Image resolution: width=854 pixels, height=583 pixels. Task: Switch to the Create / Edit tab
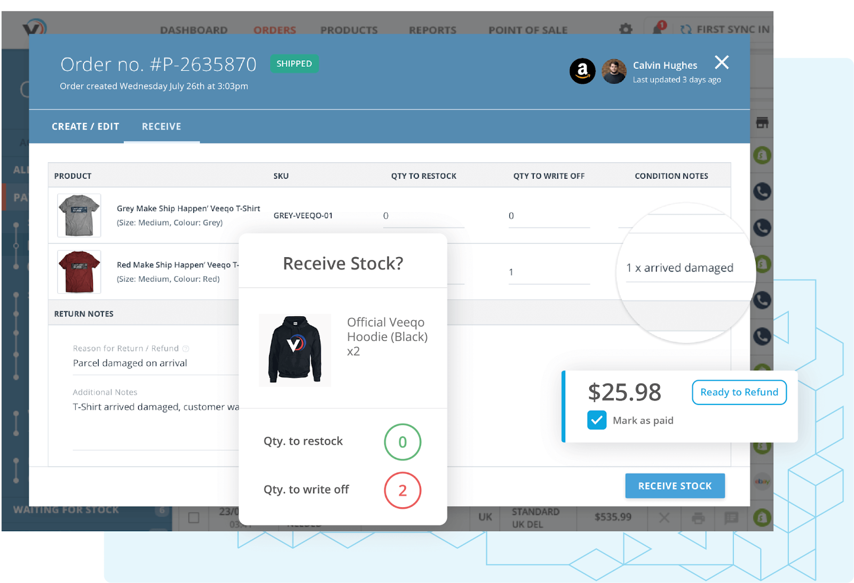85,126
